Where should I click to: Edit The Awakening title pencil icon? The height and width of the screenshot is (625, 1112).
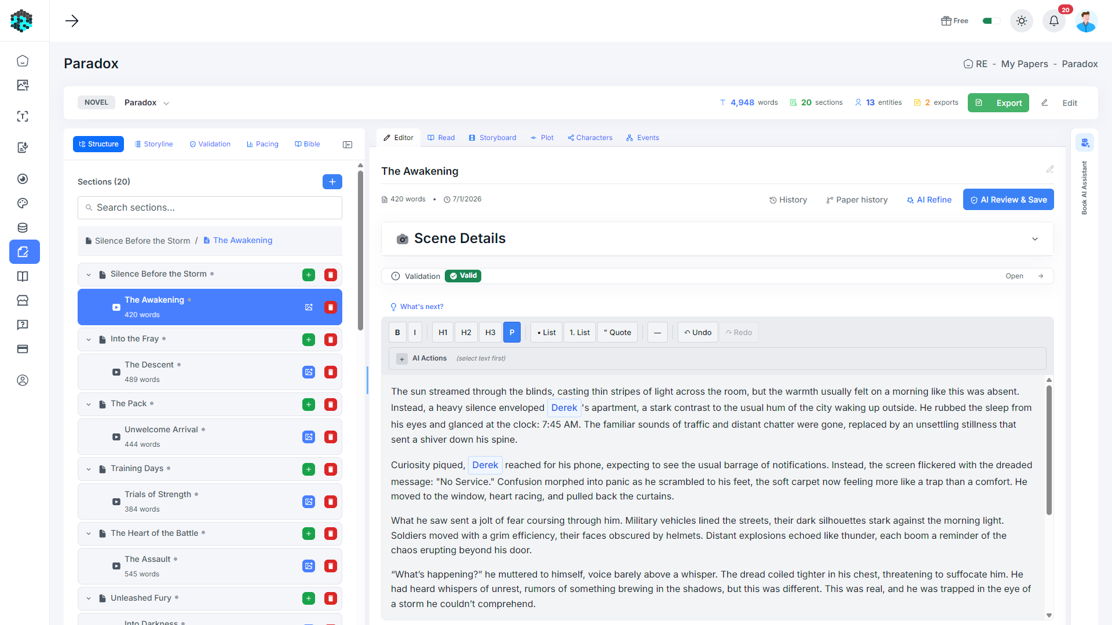tap(1050, 170)
